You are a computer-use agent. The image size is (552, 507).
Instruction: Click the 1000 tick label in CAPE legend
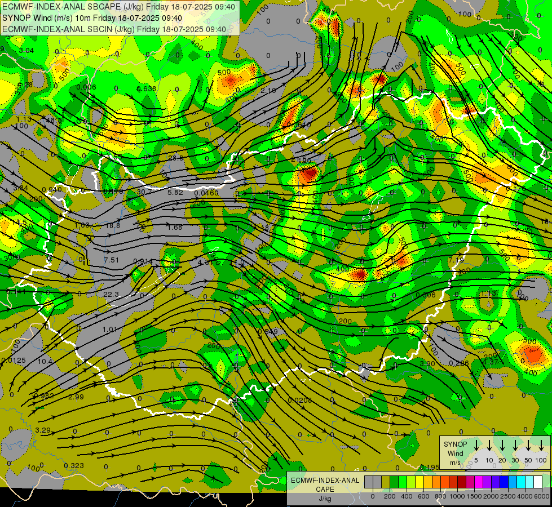(x=457, y=496)
